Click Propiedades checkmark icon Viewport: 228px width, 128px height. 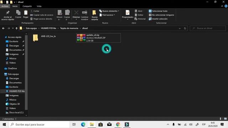128,12
